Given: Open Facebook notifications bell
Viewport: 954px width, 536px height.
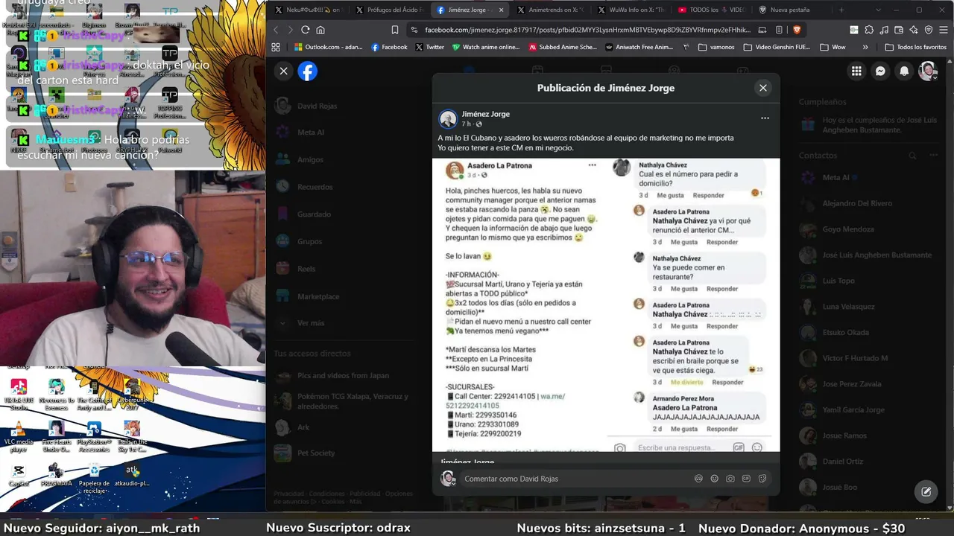Looking at the screenshot, I should click(x=904, y=71).
